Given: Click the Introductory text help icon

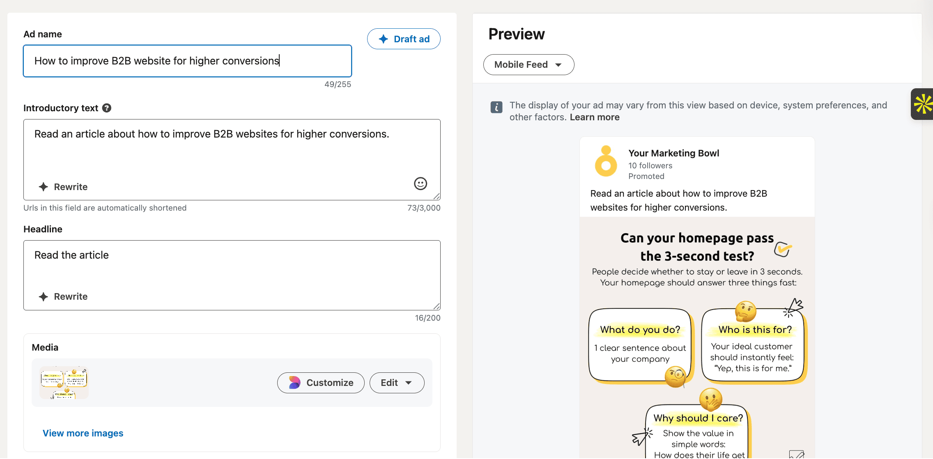Looking at the screenshot, I should click(x=107, y=108).
